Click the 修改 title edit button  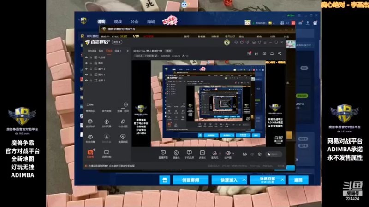point(168,51)
